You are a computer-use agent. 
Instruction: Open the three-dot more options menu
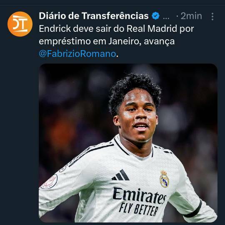click(x=212, y=17)
